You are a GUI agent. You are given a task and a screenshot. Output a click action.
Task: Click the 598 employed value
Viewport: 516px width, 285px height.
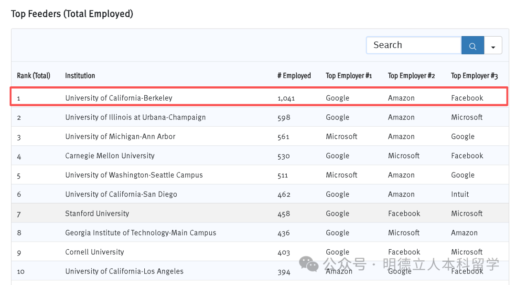point(284,118)
